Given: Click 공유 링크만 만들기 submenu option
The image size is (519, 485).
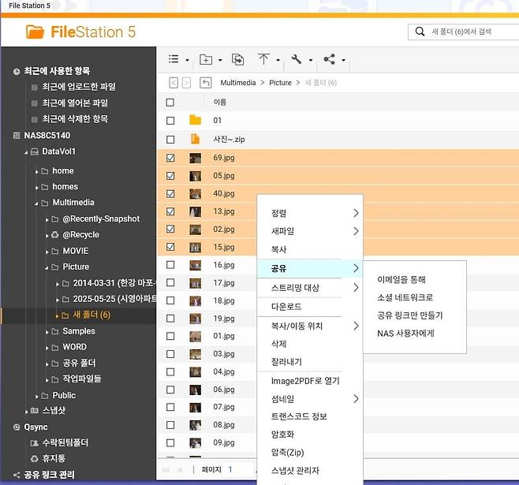Looking at the screenshot, I should 410,315.
